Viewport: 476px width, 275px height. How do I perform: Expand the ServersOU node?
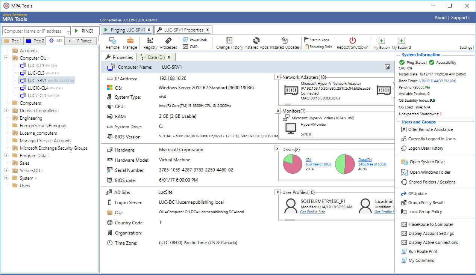[x=6, y=170]
